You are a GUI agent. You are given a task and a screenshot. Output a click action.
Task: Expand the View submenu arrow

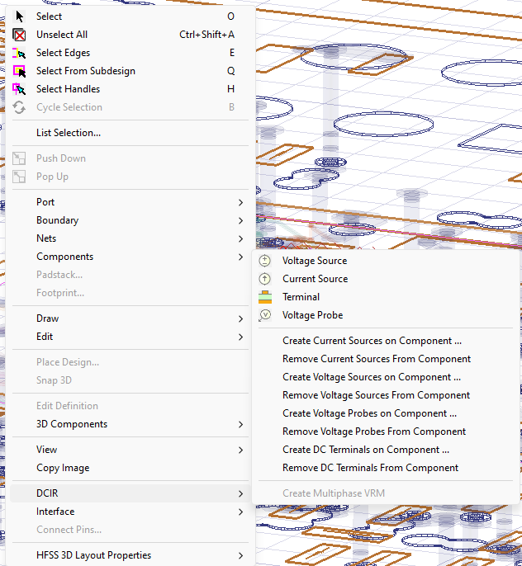point(240,450)
